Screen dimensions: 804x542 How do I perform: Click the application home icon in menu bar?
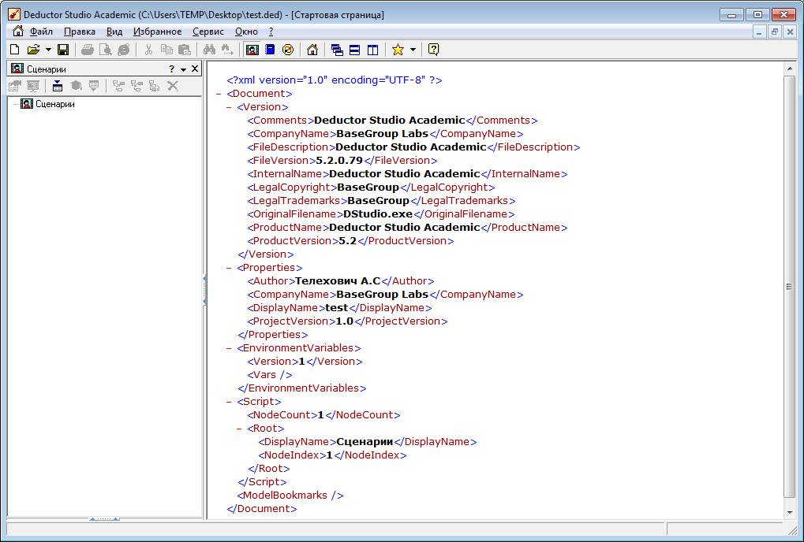click(x=18, y=32)
